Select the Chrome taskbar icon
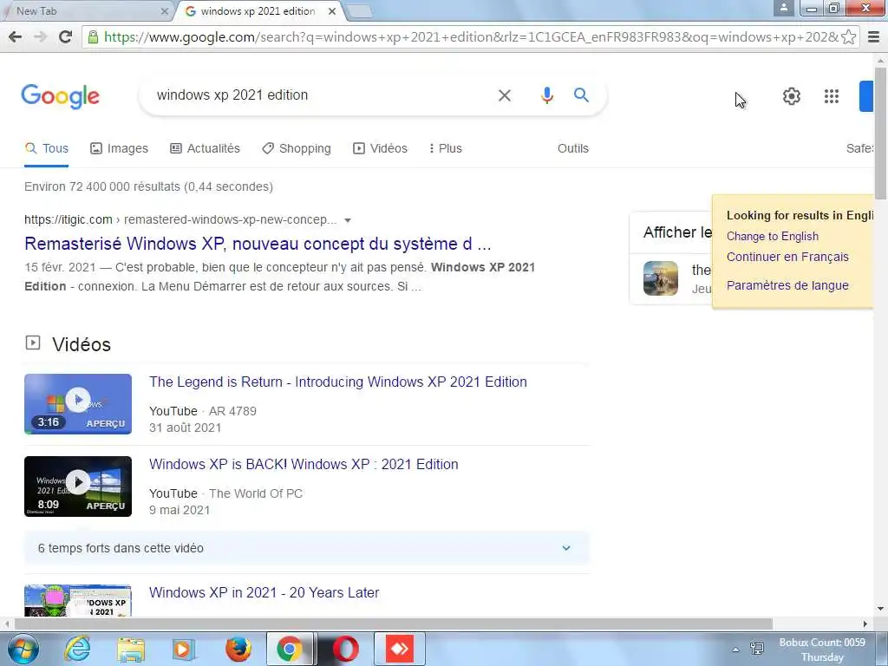Image resolution: width=888 pixels, height=666 pixels. coord(290,649)
